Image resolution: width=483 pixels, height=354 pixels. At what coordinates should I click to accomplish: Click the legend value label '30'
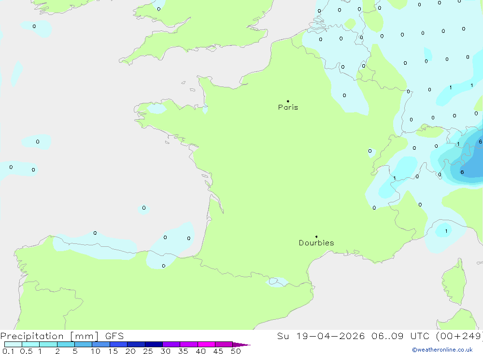pyautogui.click(x=166, y=351)
